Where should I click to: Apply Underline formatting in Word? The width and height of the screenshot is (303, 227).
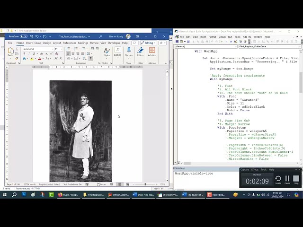[34, 53]
